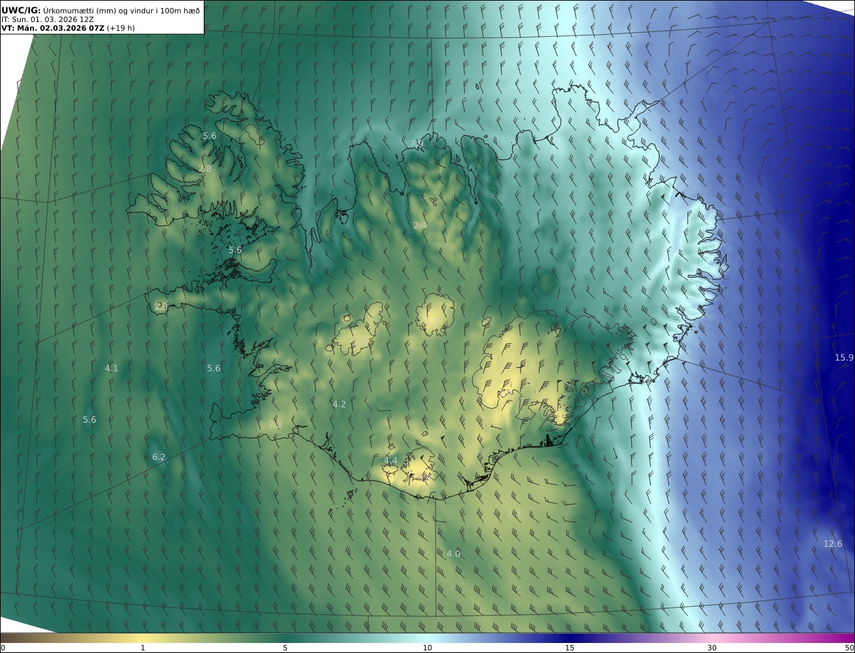This screenshot has width=855, height=653.
Task: Click the '12.6' precipitation value label
Action: pyautogui.click(x=833, y=544)
